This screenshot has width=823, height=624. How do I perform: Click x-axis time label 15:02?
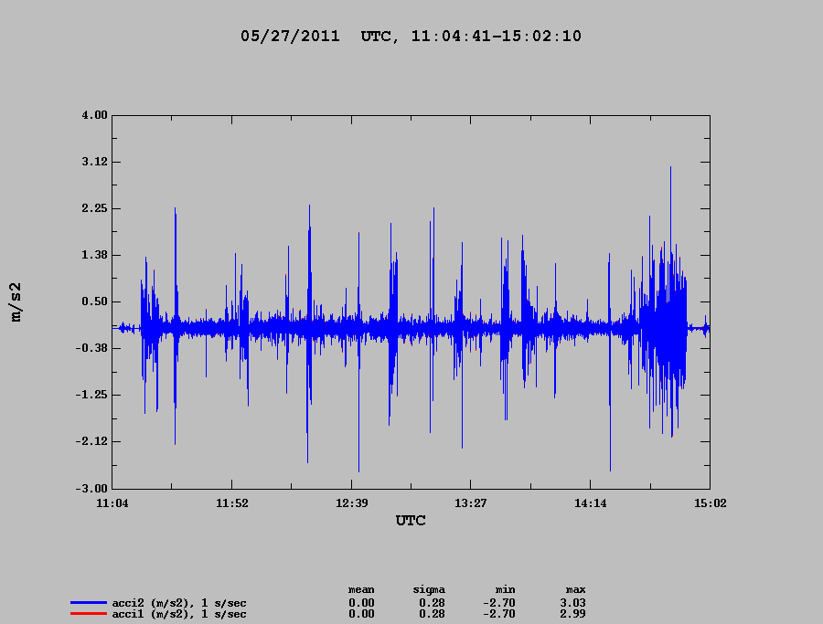click(x=711, y=503)
